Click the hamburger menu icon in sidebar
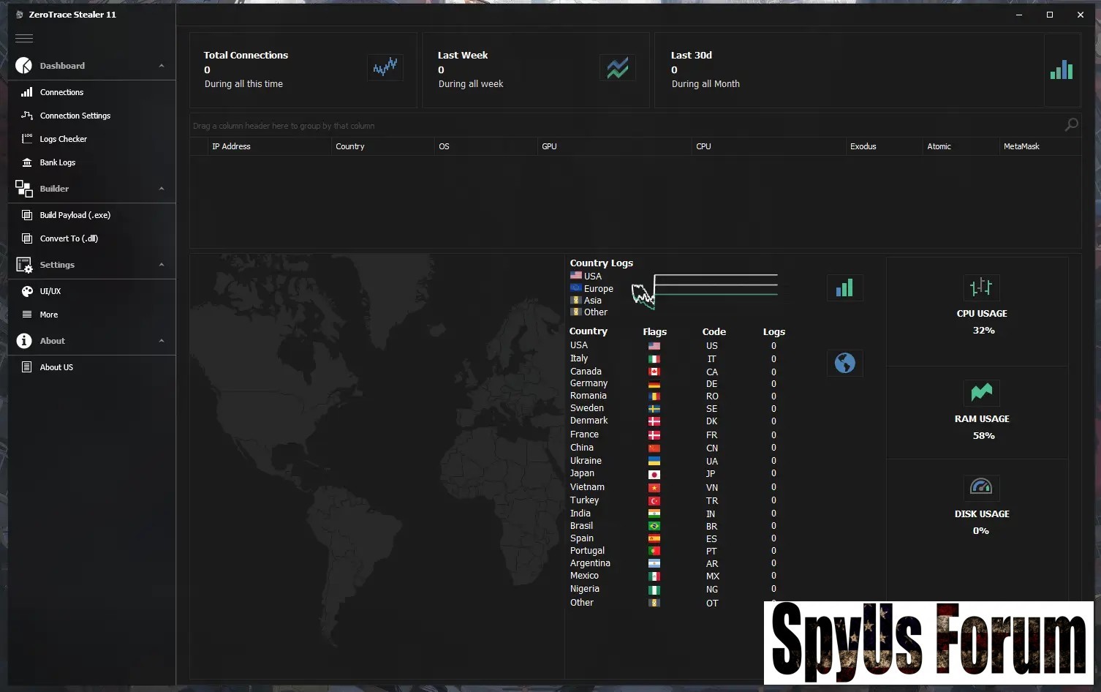This screenshot has height=692, width=1101. click(24, 38)
